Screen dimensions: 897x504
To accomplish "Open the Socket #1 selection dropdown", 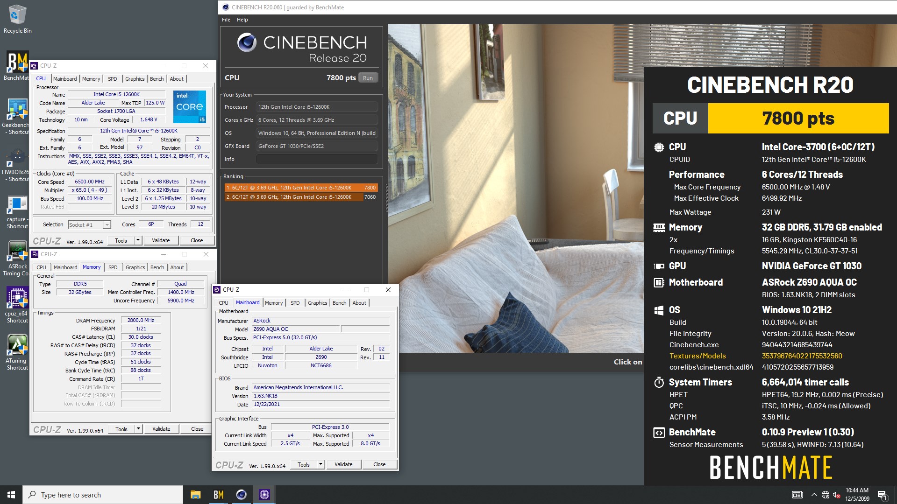I will coord(89,225).
